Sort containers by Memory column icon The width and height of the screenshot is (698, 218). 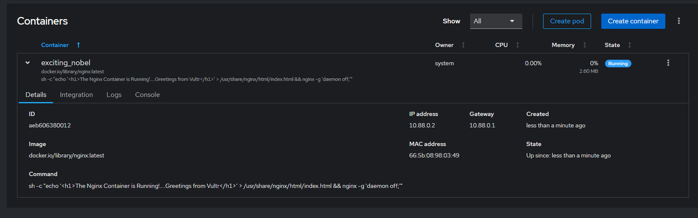pyautogui.click(x=585, y=45)
